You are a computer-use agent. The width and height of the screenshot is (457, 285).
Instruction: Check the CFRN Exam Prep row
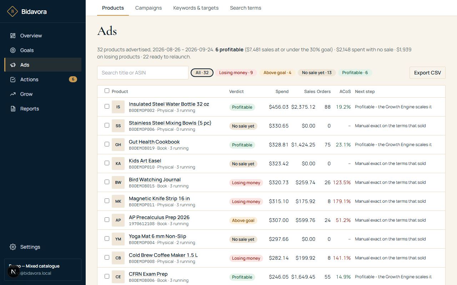click(x=107, y=276)
